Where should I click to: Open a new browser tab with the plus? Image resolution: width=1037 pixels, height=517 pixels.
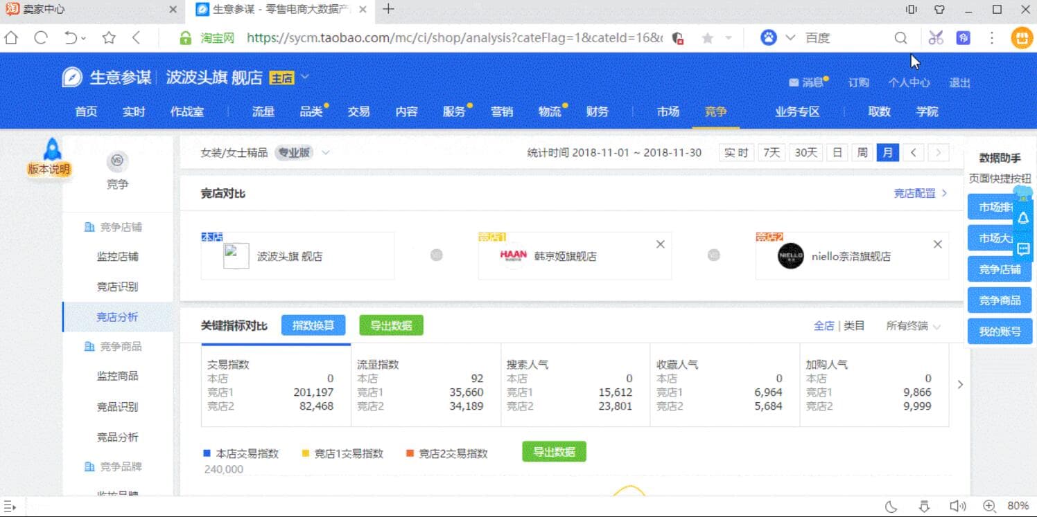[x=388, y=9]
